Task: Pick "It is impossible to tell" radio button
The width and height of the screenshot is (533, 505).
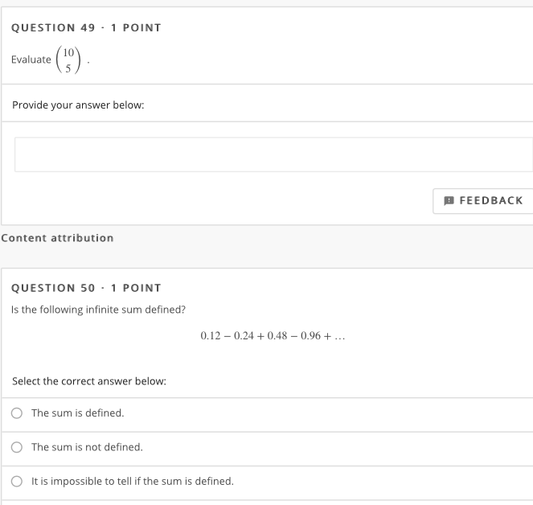Action: coord(17,481)
